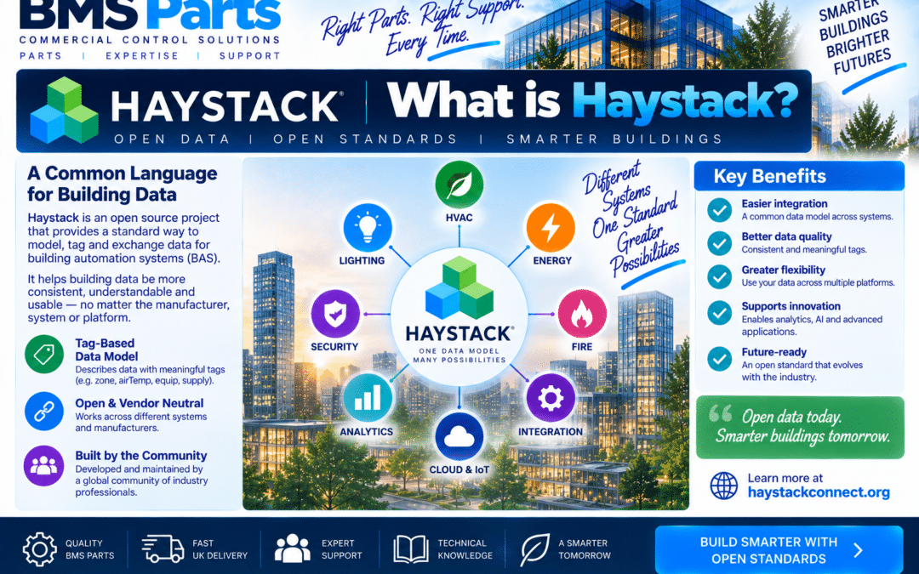Click the Energy lightning bolt icon
This screenshot has width=919, height=574.
[x=551, y=227]
